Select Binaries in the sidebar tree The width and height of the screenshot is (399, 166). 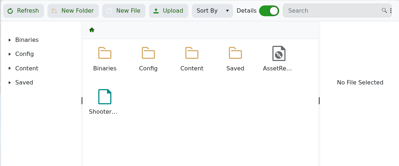(27, 40)
